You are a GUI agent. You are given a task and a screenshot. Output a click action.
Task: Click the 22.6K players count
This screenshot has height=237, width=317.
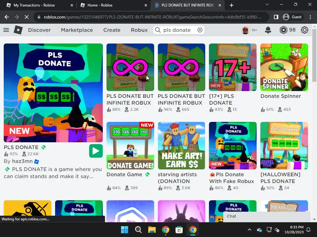coord(33,154)
